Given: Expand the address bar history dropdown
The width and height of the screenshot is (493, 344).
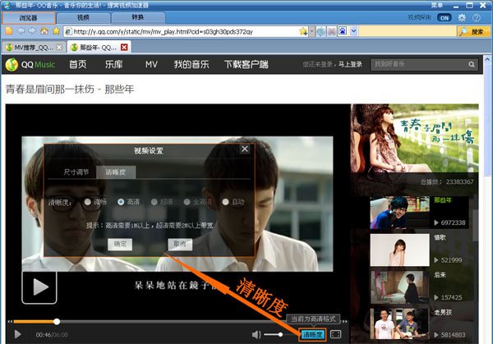Looking at the screenshot, I should (x=311, y=31).
